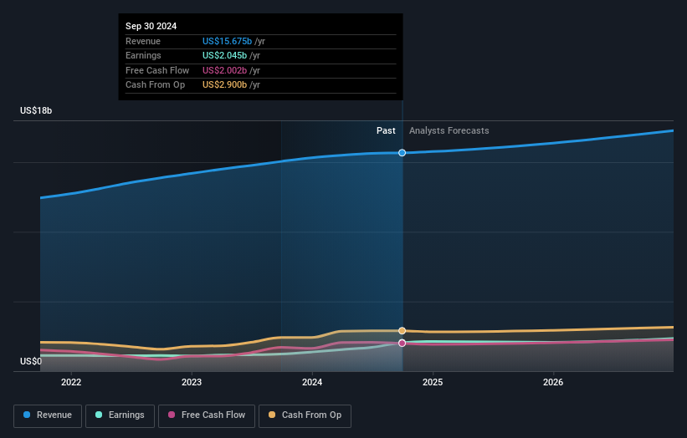Image resolution: width=687 pixels, height=438 pixels.
Task: Click the earnings value US$2.045b
Action: pyautogui.click(x=224, y=55)
